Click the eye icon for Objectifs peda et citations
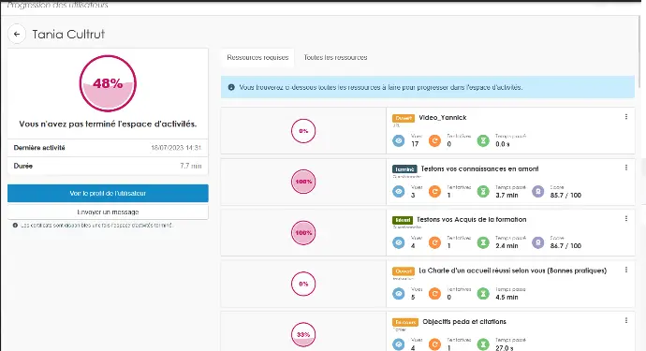This screenshot has width=646, height=351. tap(399, 344)
